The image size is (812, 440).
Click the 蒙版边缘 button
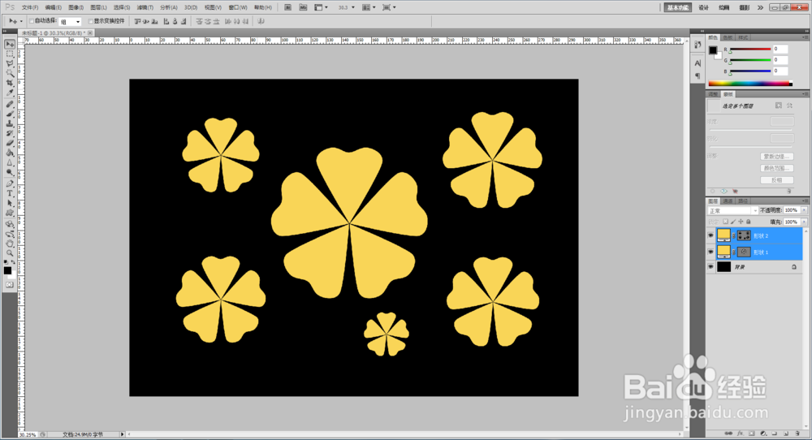coord(777,157)
